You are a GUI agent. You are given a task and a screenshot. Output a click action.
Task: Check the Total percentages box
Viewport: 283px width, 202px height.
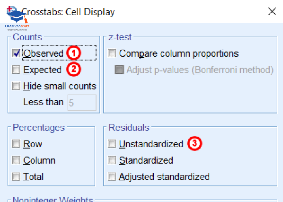17,177
